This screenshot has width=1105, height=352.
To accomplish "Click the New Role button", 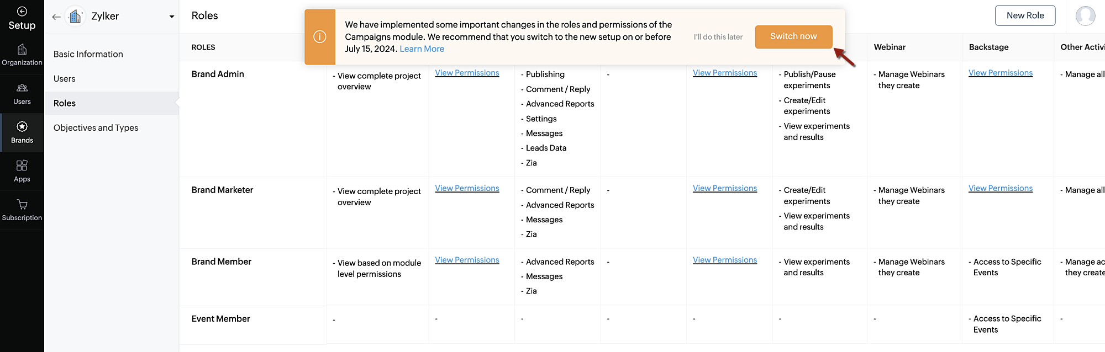I will pyautogui.click(x=1025, y=15).
